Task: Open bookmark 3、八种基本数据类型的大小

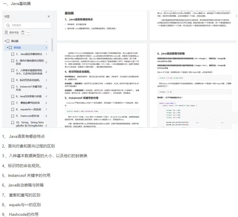Action: pos(29,72)
